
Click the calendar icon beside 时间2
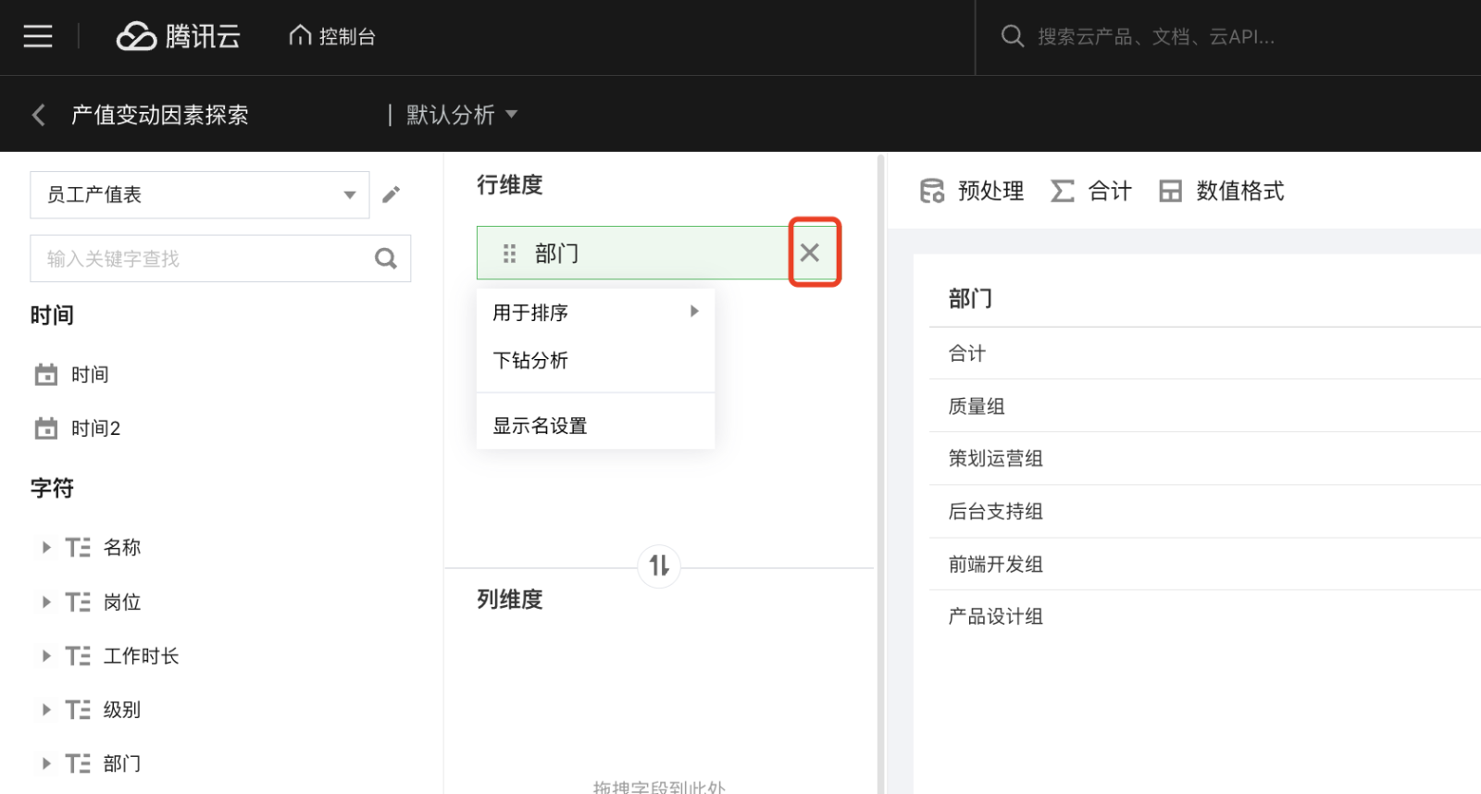tap(46, 428)
